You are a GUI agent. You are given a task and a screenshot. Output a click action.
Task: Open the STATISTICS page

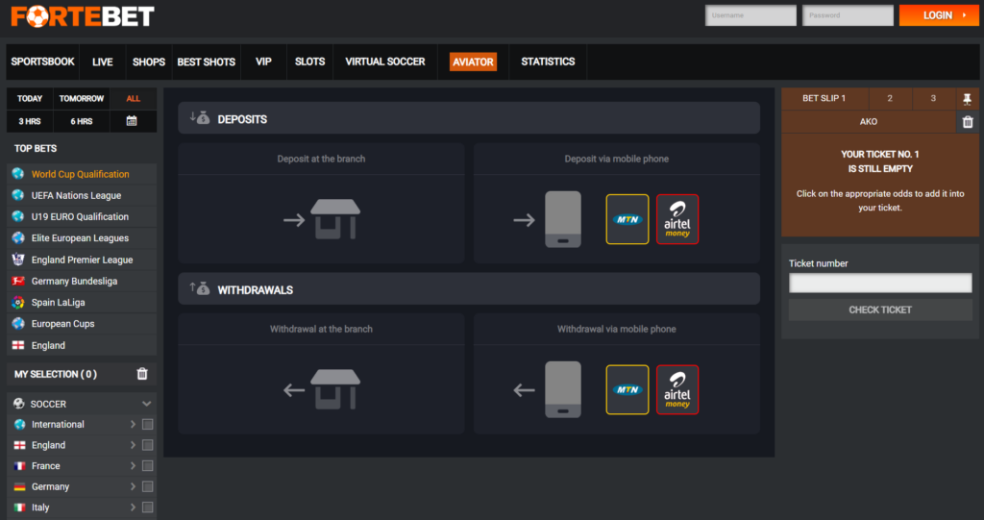coord(548,62)
